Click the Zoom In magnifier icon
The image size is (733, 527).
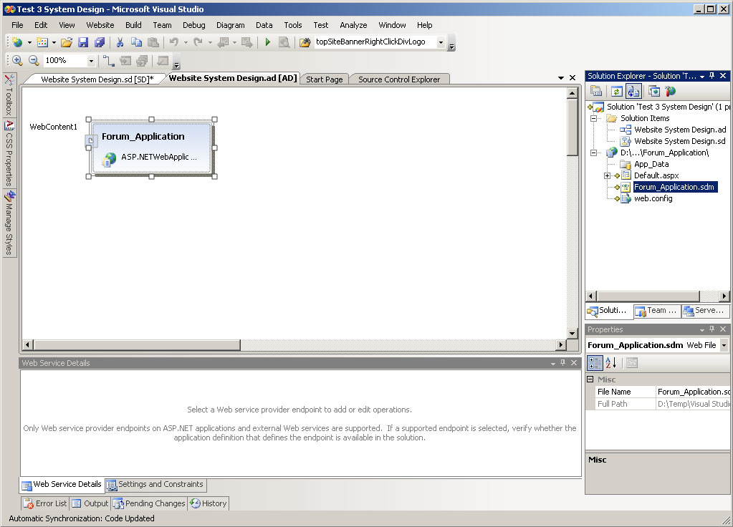(x=17, y=61)
